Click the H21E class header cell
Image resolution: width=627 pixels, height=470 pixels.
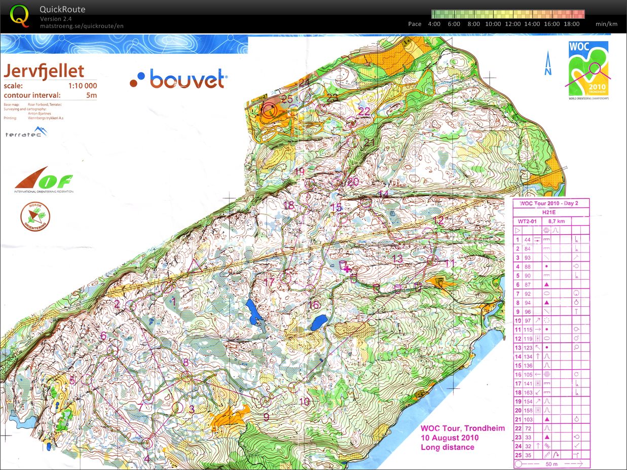[x=549, y=212]
